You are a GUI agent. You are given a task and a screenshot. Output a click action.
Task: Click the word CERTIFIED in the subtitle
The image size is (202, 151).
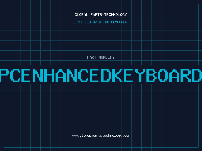click(82, 22)
